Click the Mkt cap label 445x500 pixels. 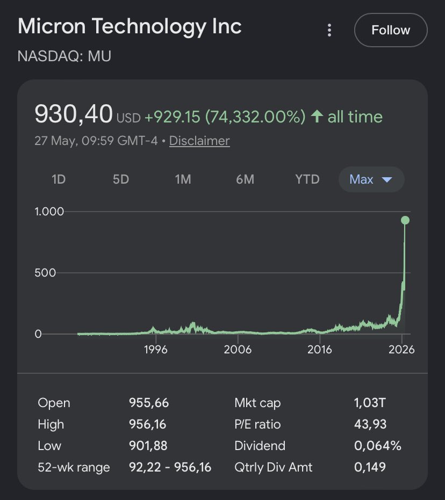coord(258,403)
